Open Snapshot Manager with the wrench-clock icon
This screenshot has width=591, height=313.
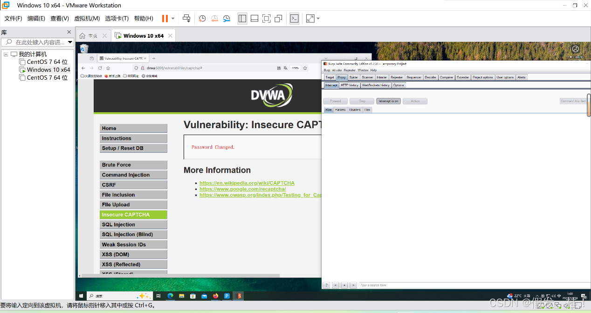227,19
